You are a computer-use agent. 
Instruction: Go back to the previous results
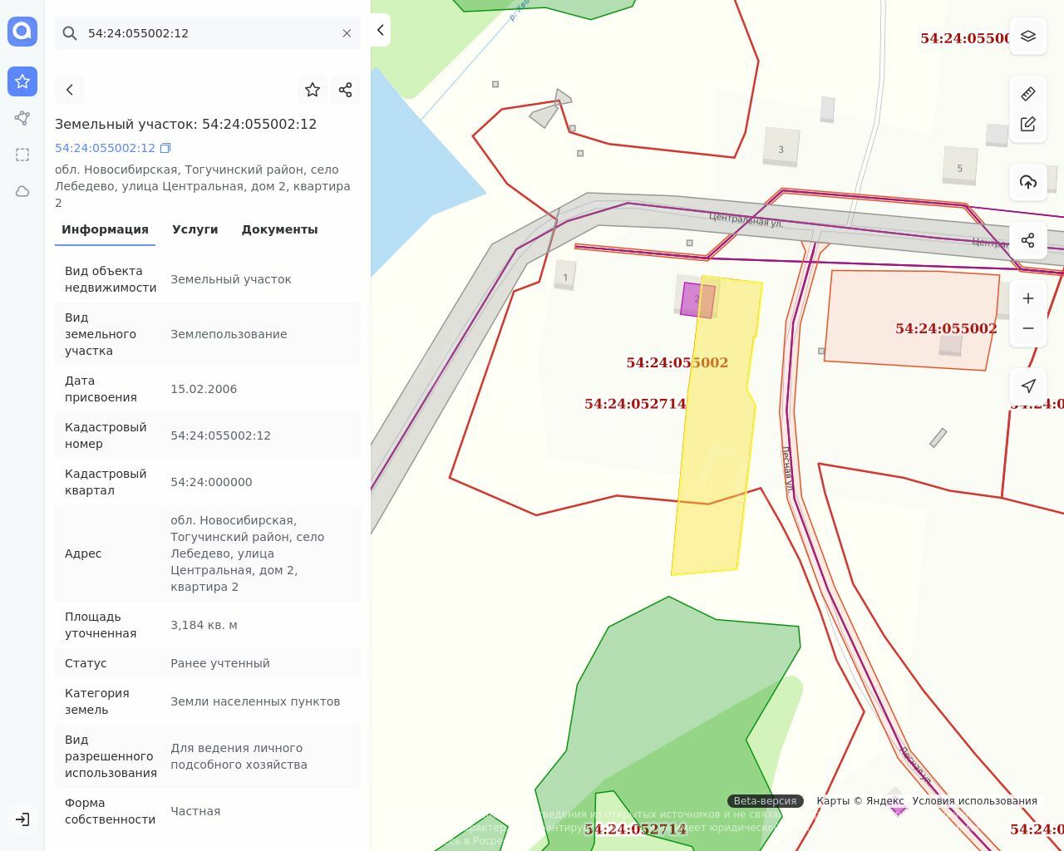pyautogui.click(x=70, y=90)
